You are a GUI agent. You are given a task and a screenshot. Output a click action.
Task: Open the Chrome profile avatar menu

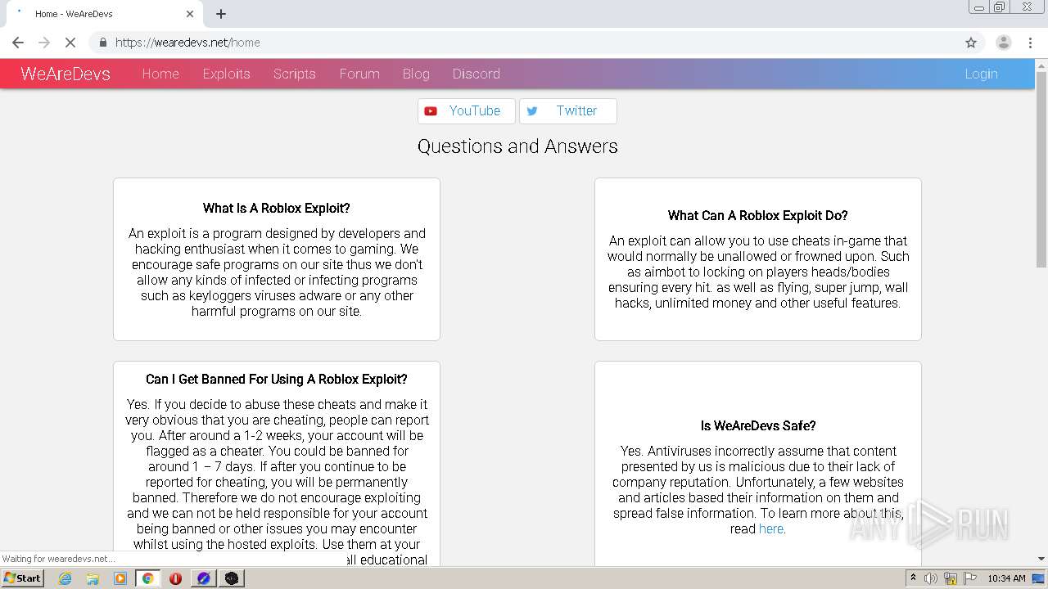point(1003,43)
